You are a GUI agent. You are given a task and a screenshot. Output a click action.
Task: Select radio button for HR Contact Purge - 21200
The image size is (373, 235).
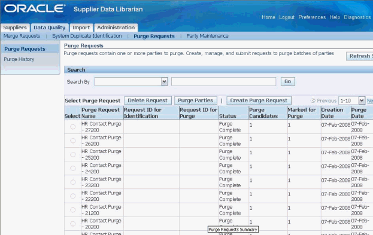73,210
